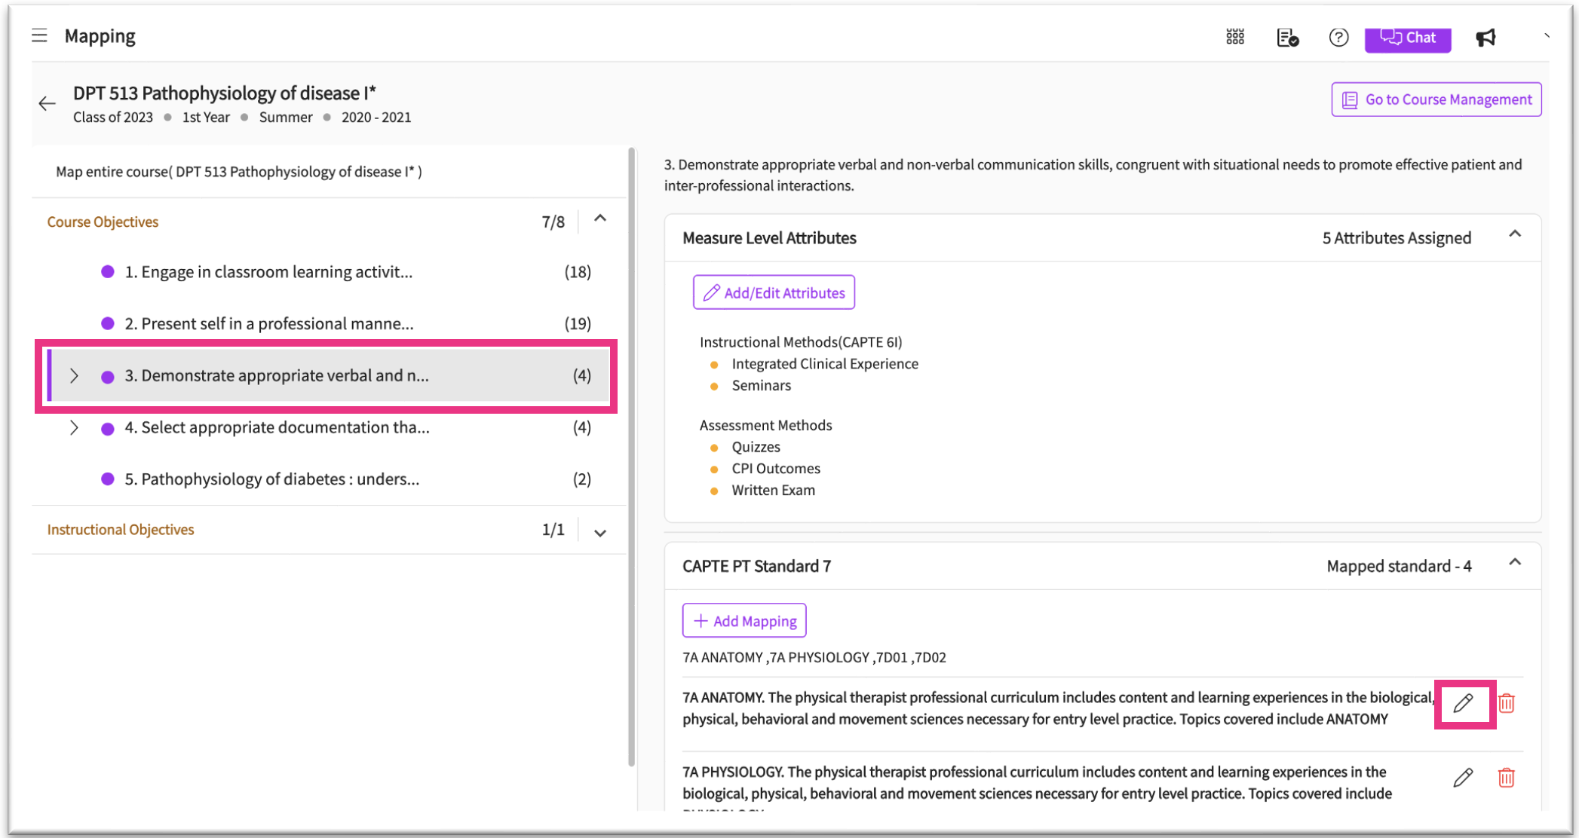Select objective 1 Engage in classroom learning
Image resolution: width=1579 pixels, height=838 pixels.
point(268,272)
